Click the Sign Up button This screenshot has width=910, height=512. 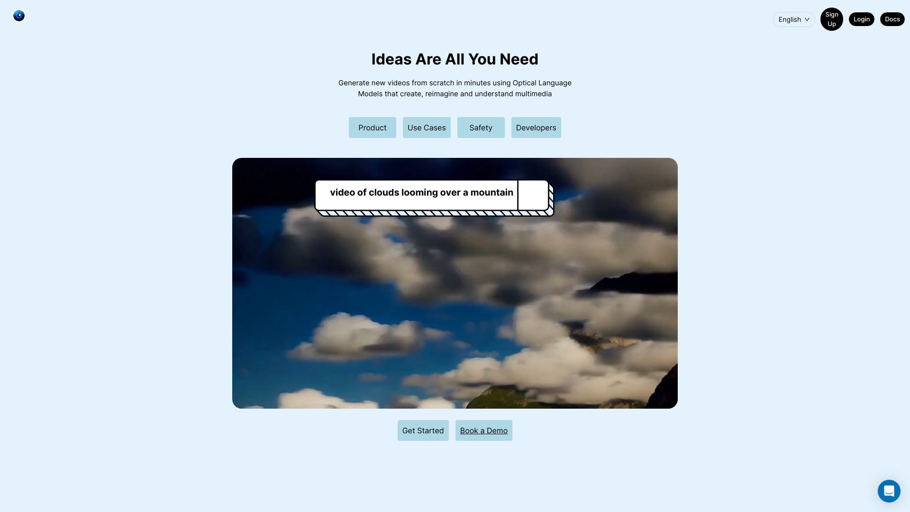click(831, 19)
